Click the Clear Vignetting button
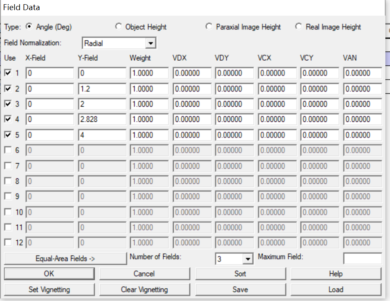 click(144, 290)
